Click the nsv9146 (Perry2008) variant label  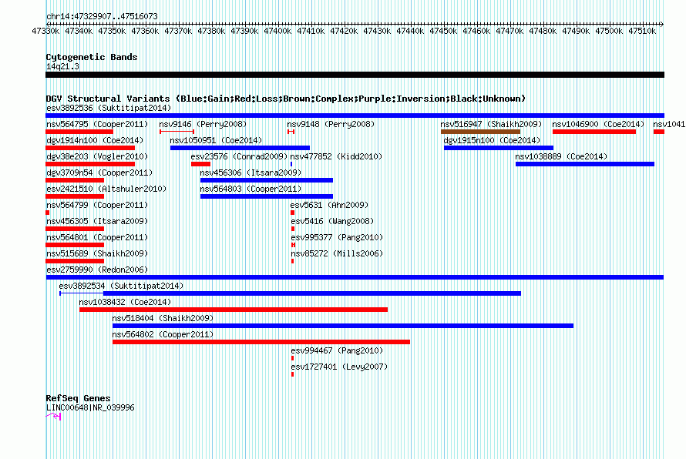click(x=203, y=124)
